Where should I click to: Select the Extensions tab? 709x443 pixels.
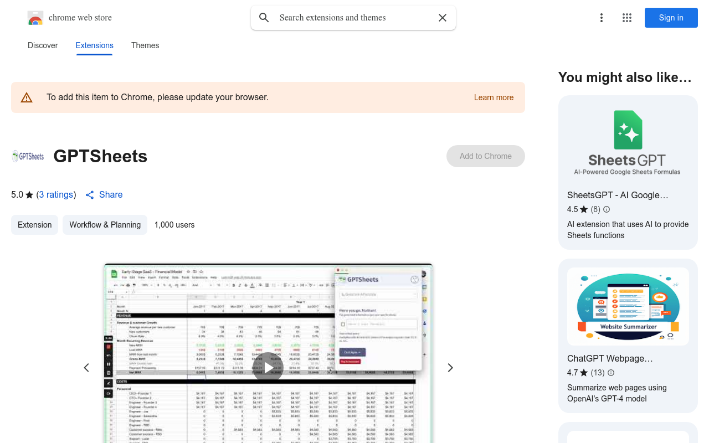95,45
